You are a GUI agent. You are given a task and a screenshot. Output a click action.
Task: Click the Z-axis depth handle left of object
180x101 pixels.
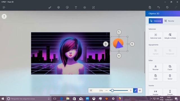[x=106, y=44]
